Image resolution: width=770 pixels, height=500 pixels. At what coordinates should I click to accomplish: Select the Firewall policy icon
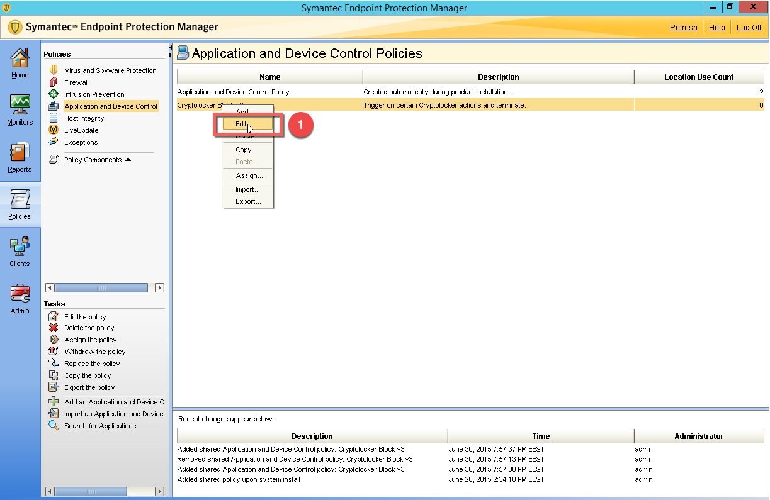point(54,82)
